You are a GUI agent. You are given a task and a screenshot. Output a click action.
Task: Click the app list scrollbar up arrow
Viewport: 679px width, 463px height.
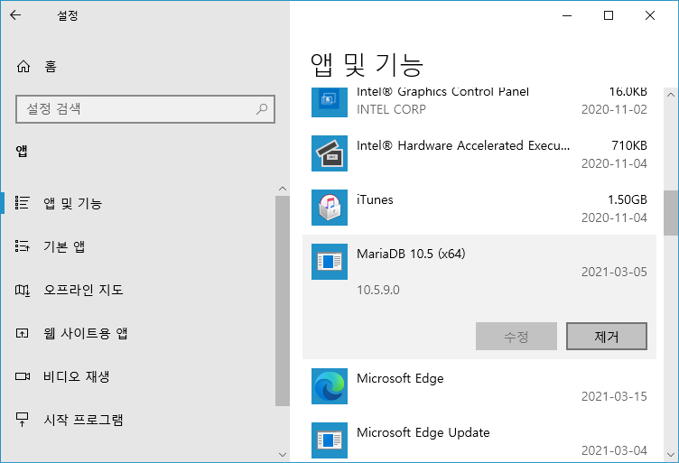671,95
